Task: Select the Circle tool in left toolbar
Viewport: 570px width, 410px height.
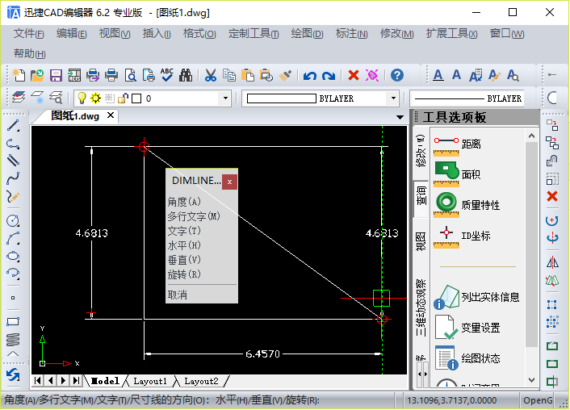Action: tap(13, 220)
